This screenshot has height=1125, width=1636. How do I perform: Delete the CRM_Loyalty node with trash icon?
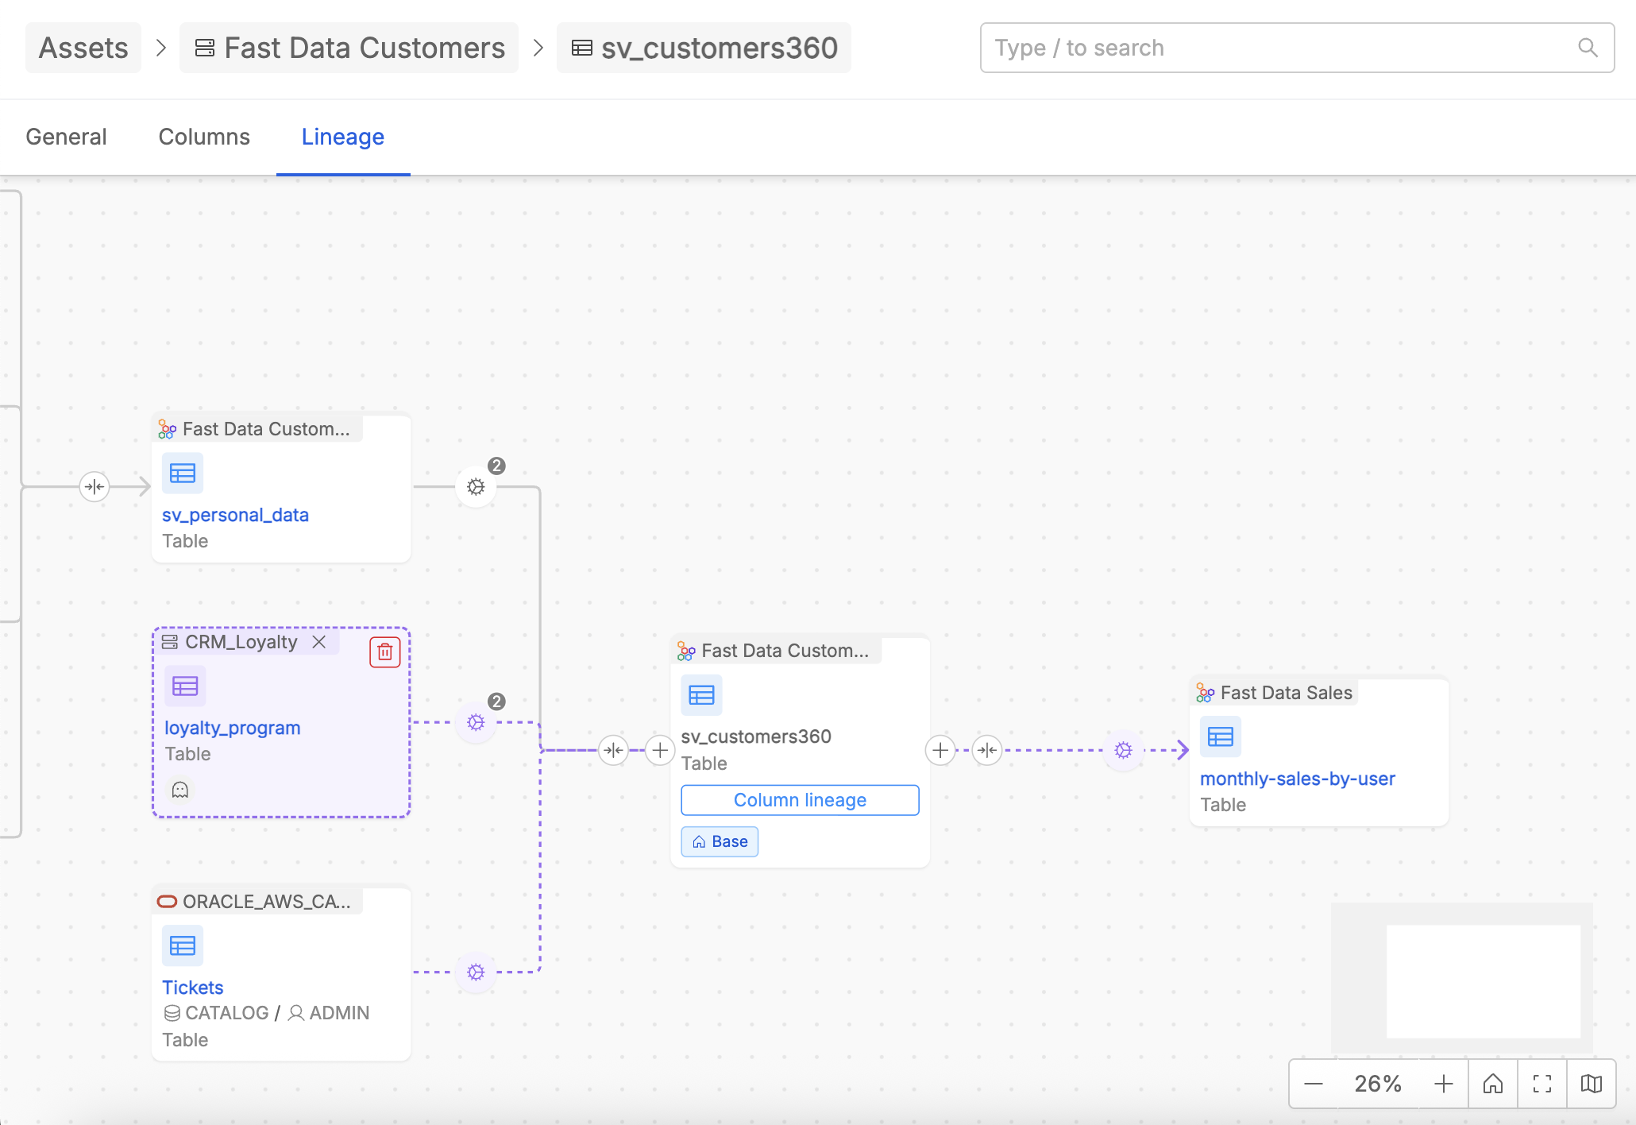click(384, 652)
